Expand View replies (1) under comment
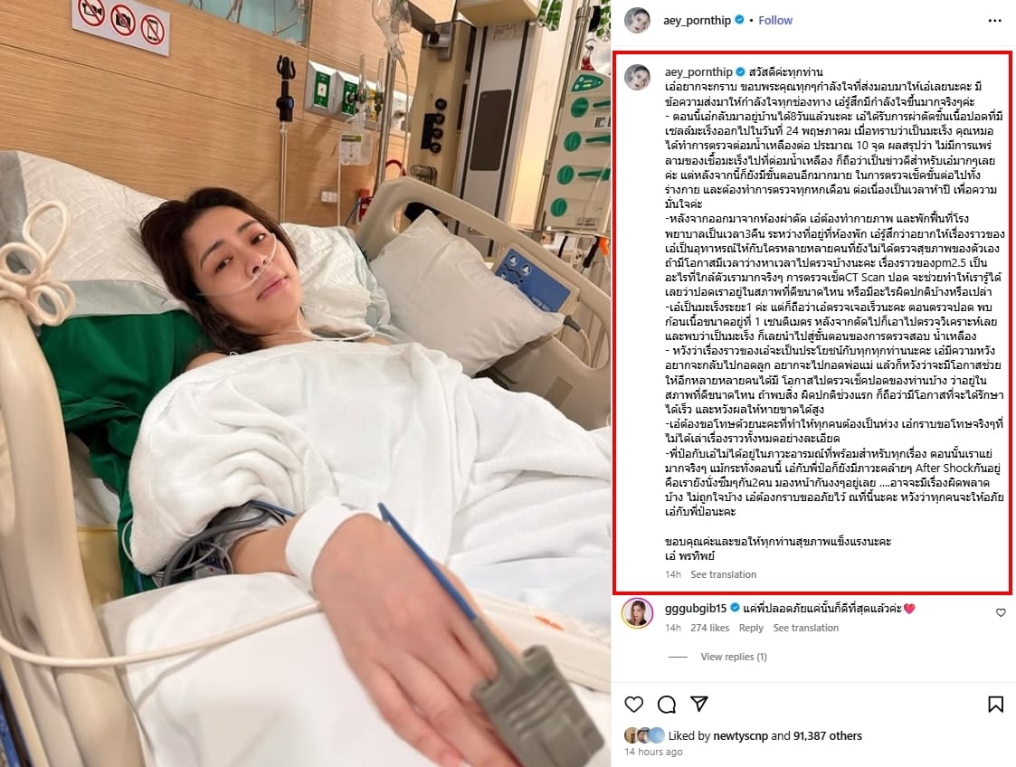The width and height of the screenshot is (1016, 767). click(x=734, y=657)
